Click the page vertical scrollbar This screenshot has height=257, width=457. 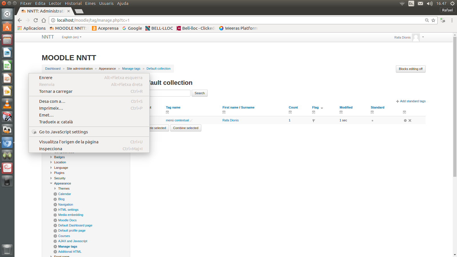455,107
